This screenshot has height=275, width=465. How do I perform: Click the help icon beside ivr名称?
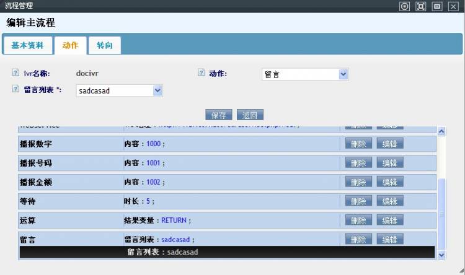coord(15,73)
